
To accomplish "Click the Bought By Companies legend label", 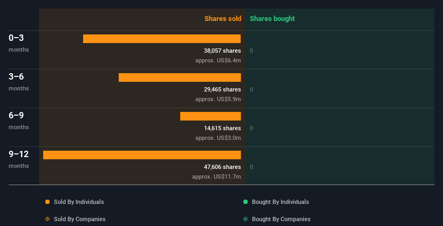I will pyautogui.click(x=281, y=220).
